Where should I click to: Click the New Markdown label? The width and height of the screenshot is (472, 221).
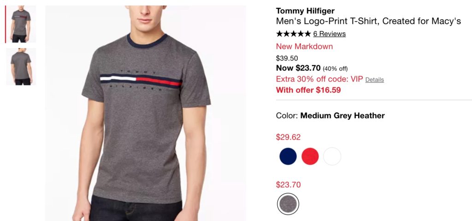pos(304,47)
